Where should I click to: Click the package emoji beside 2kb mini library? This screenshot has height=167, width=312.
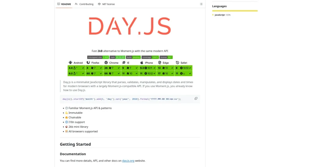click(66, 127)
